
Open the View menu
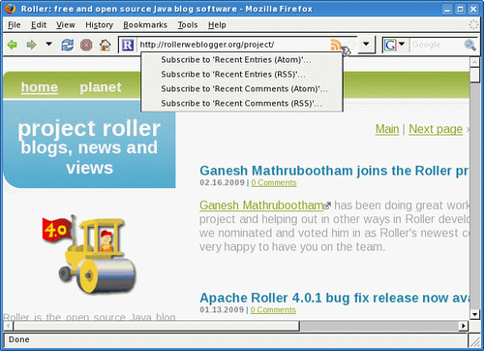point(66,25)
